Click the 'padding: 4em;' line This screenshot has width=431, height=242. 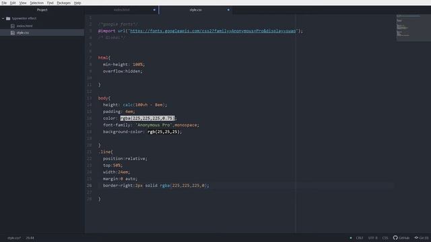click(x=119, y=112)
